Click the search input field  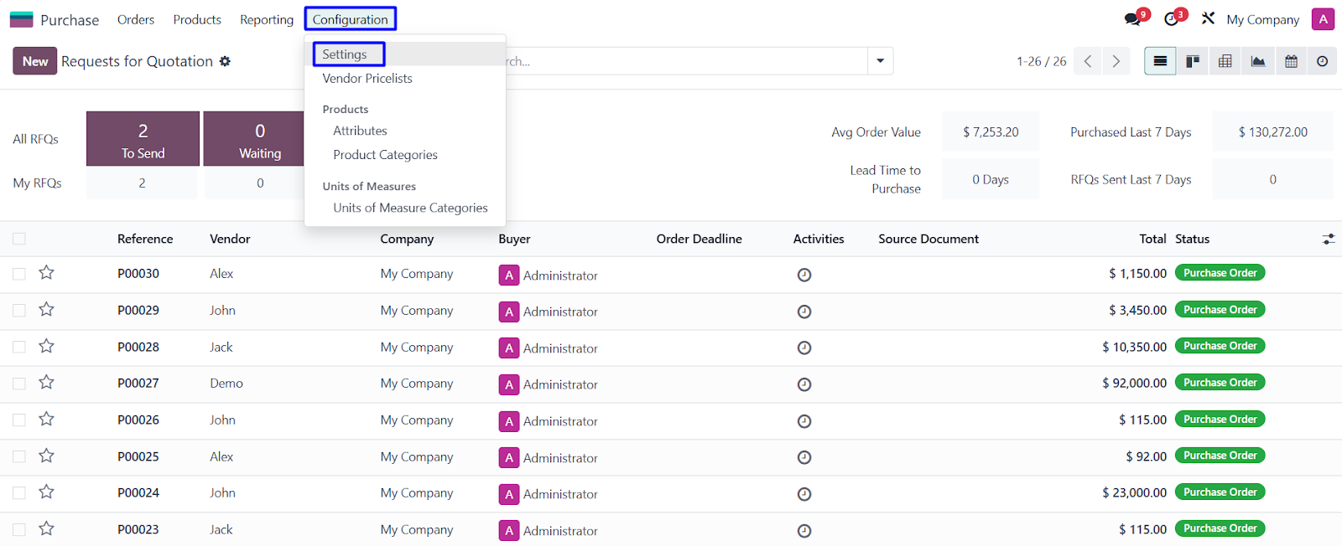[x=686, y=61]
